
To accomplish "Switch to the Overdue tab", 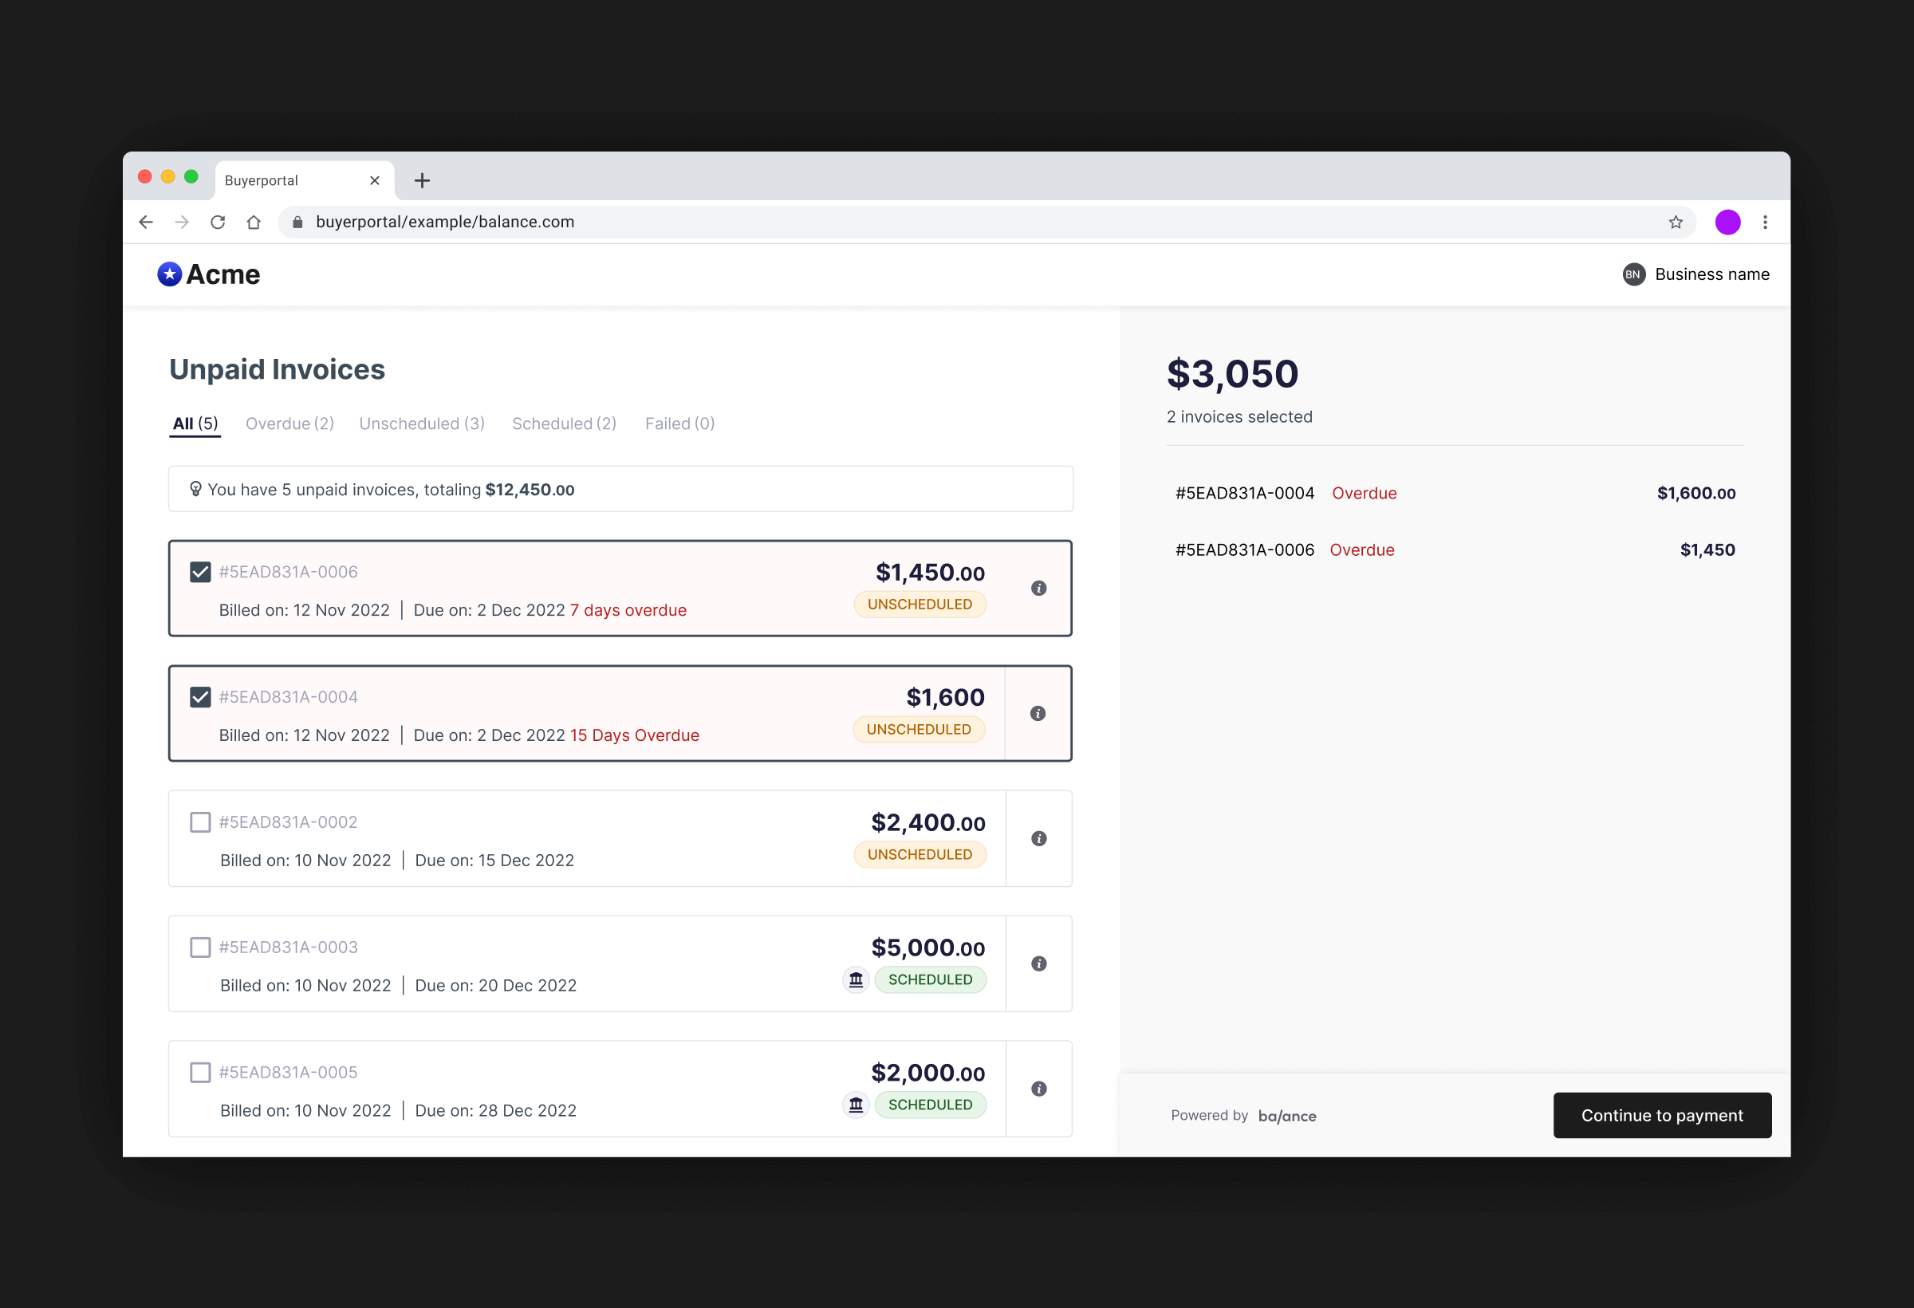I will pyautogui.click(x=289, y=423).
